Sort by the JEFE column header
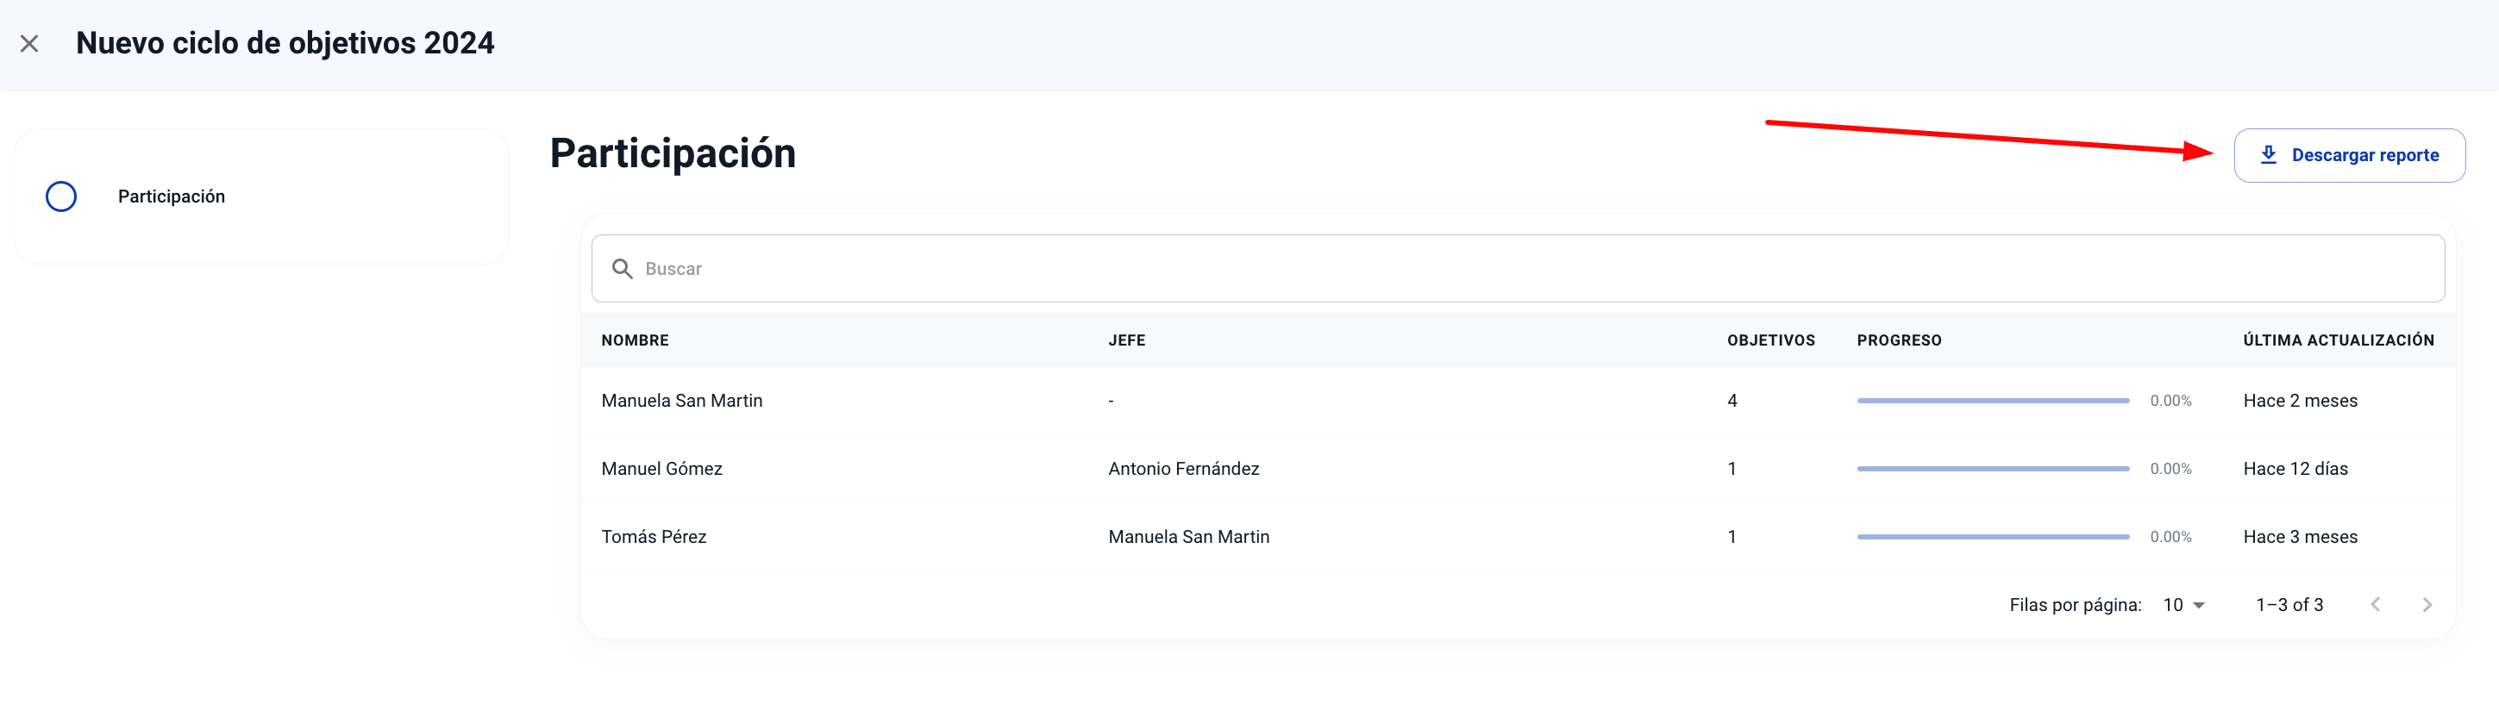Image resolution: width=2499 pixels, height=717 pixels. coord(1126,340)
